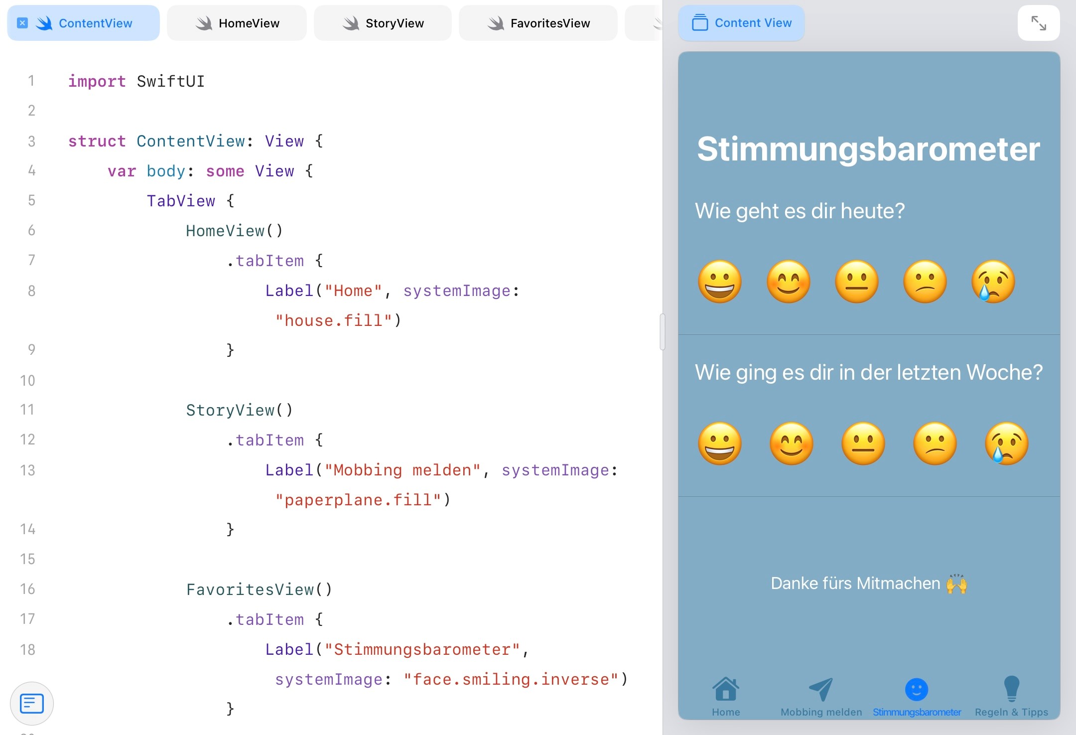Click the Stimmungsbarometer heading in preview

click(868, 149)
